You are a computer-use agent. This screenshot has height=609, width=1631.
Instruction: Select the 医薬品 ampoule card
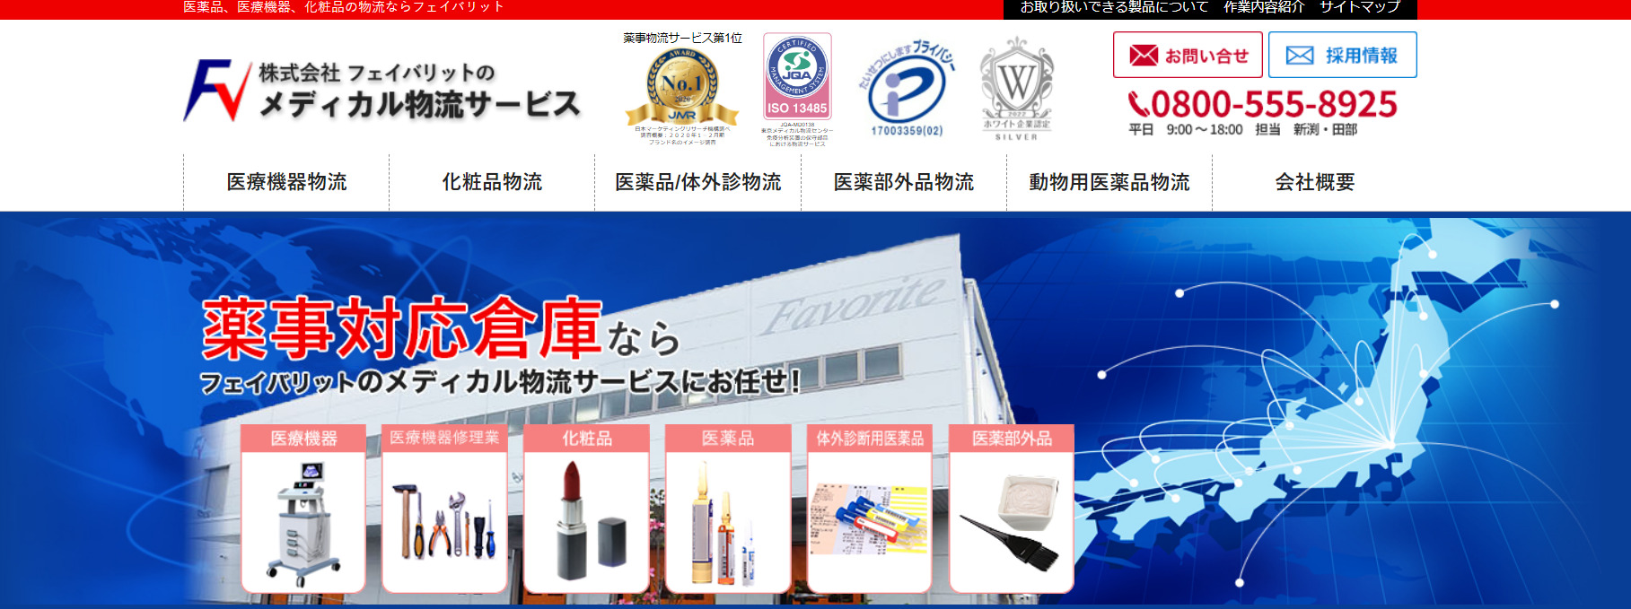[x=728, y=509]
